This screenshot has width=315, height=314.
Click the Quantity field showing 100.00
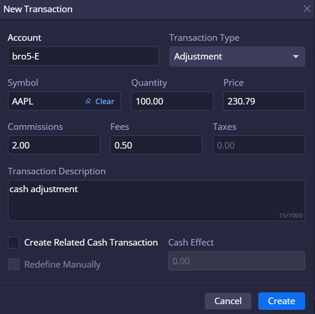(x=172, y=101)
